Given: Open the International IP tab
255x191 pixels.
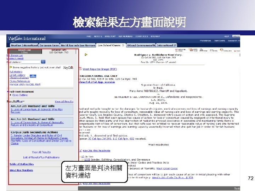Looking at the screenshot, I should click(166, 45).
